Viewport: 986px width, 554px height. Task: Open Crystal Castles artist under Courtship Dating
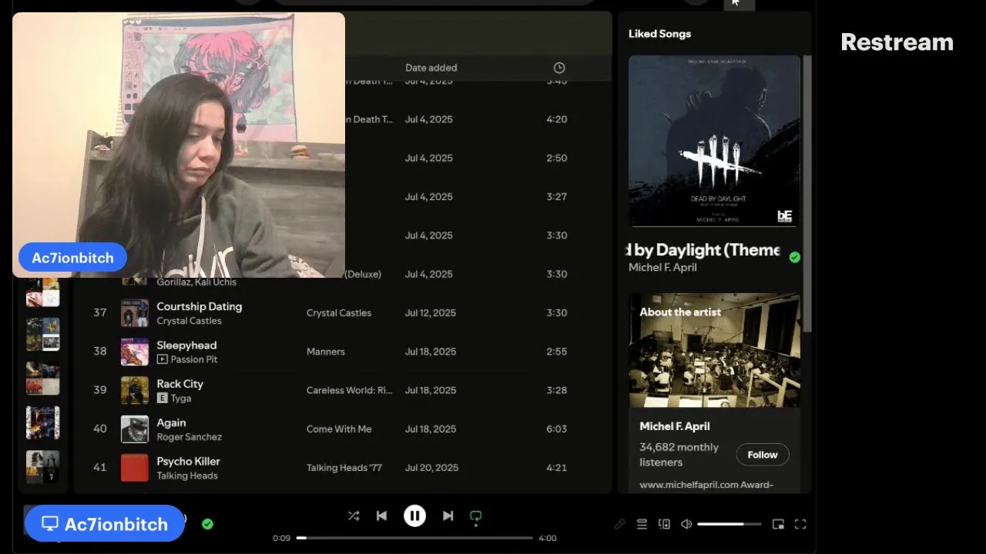coord(189,321)
